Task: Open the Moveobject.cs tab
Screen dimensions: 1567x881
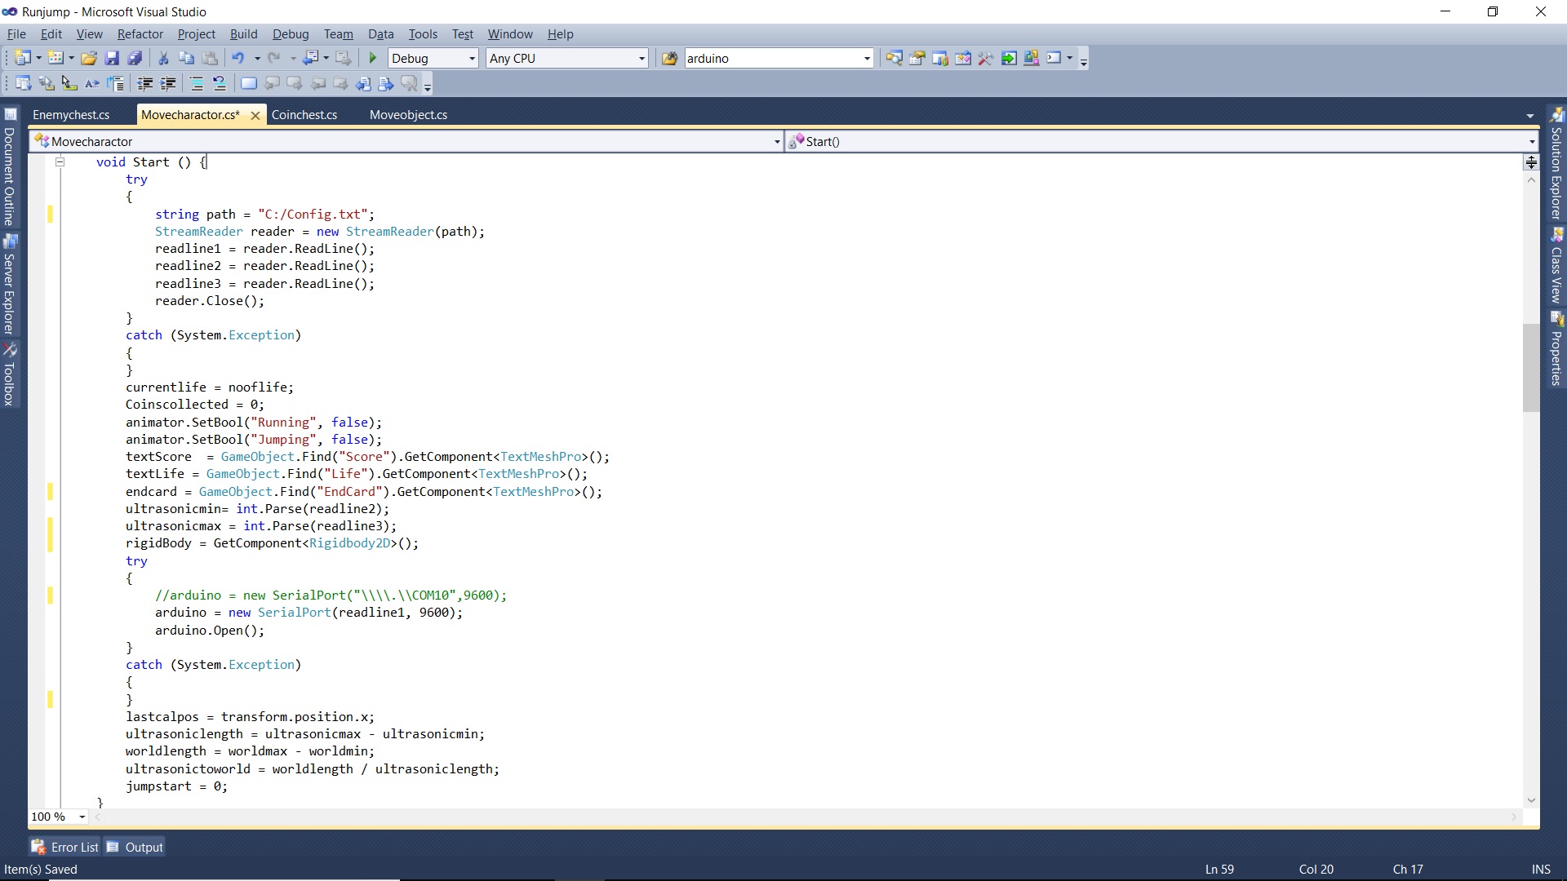Action: 410,114
